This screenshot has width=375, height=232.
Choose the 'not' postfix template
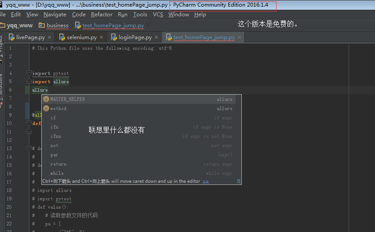coord(139,146)
